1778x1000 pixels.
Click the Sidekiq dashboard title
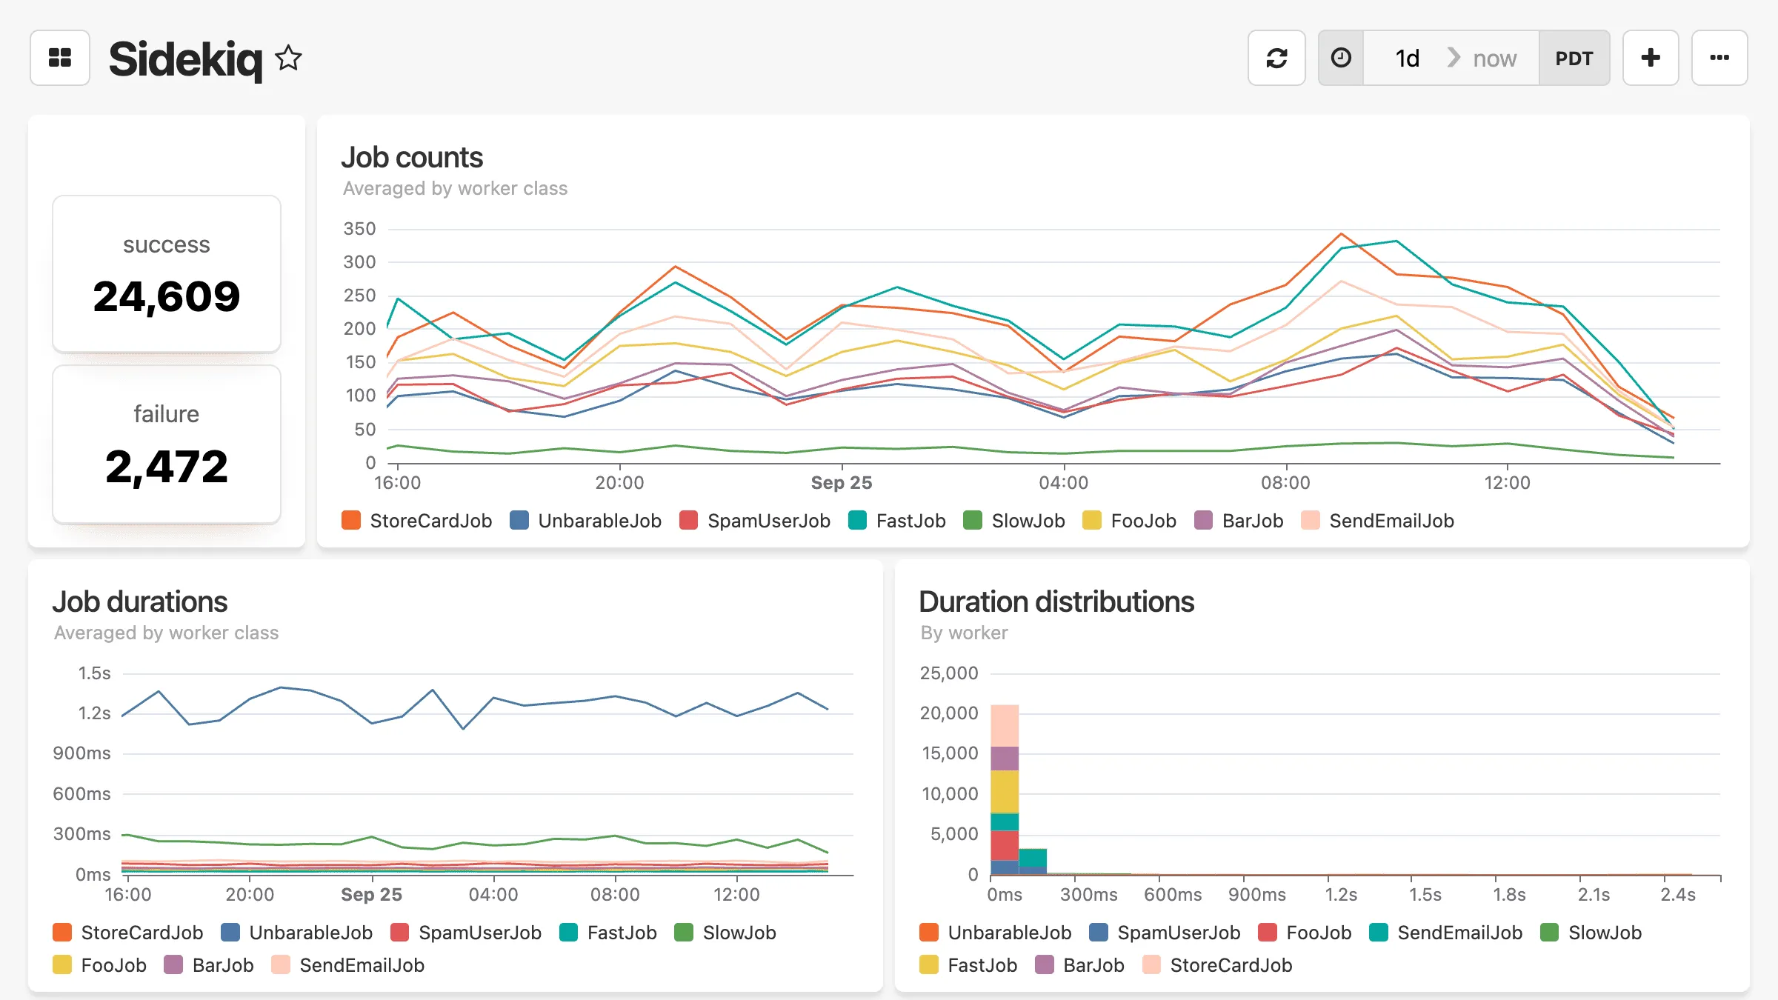pyautogui.click(x=185, y=59)
